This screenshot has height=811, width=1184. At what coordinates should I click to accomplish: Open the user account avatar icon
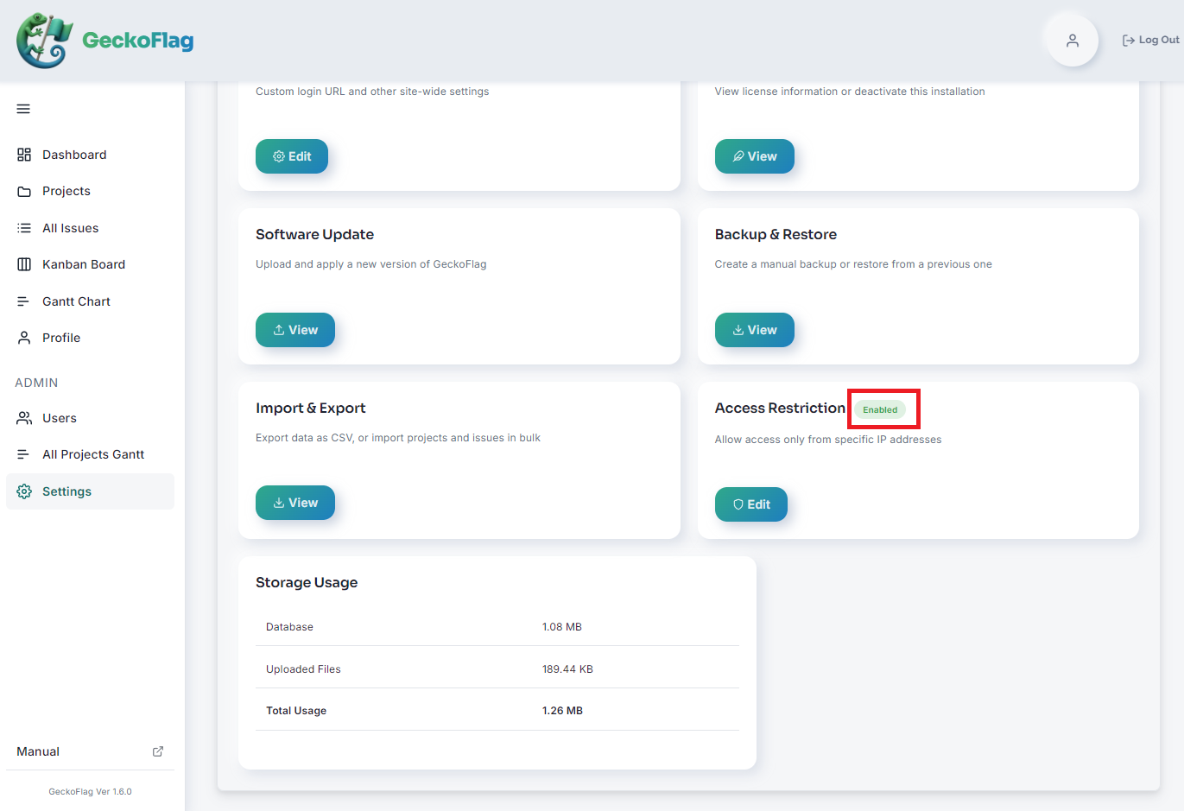click(x=1073, y=41)
